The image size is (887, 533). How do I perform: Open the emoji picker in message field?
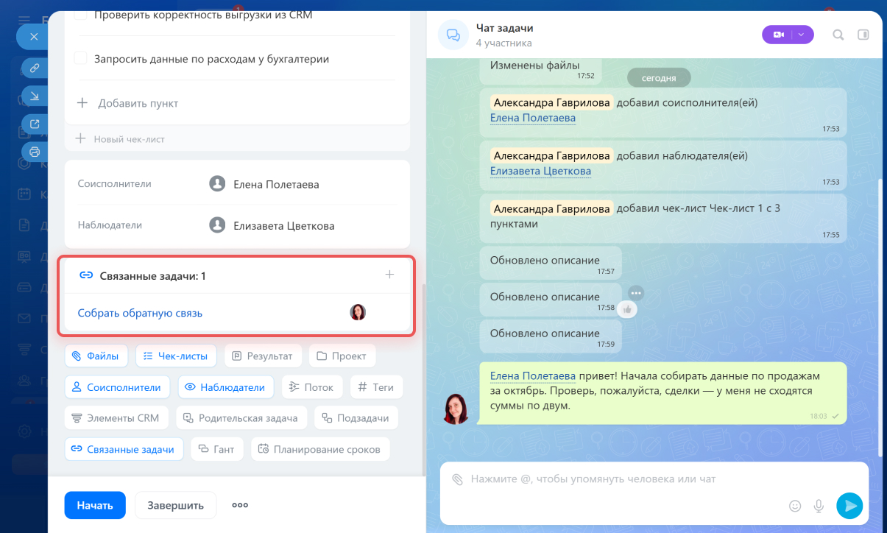click(794, 506)
